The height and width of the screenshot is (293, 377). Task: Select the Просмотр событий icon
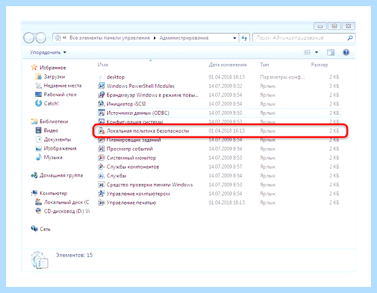pos(101,149)
